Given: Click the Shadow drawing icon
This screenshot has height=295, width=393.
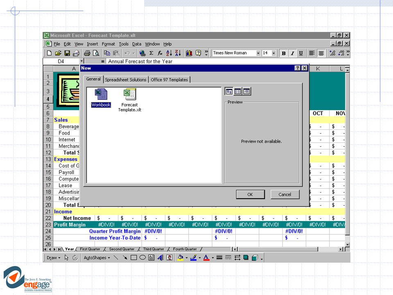Looking at the screenshot, I should pos(246,258).
